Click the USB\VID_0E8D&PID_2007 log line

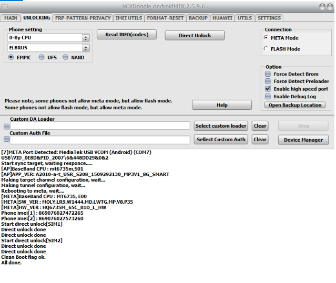(x=55, y=158)
